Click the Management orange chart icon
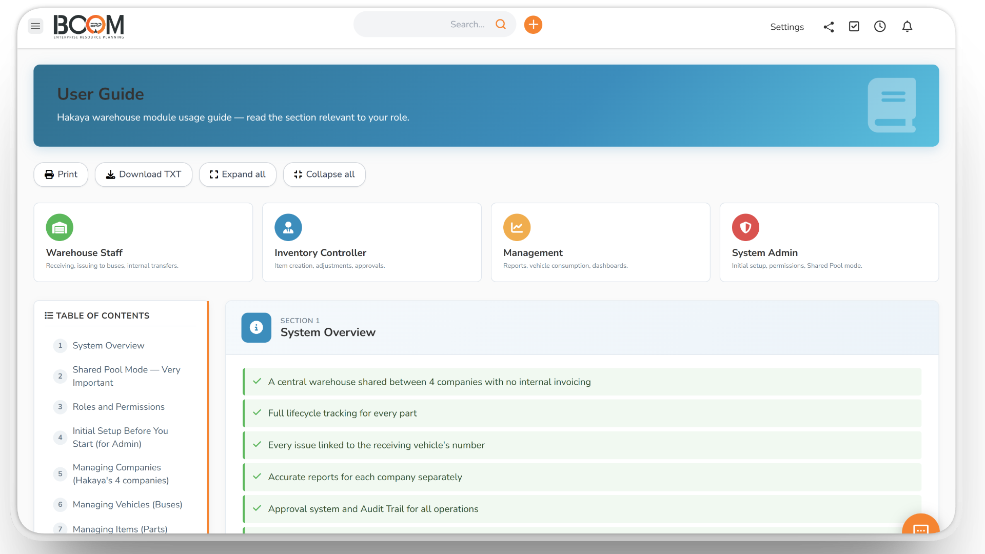 (x=517, y=227)
